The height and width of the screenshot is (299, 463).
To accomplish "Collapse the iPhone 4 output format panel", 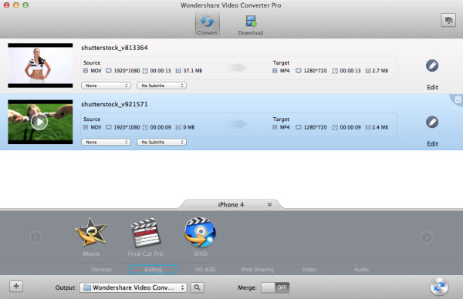I will pyautogui.click(x=269, y=204).
